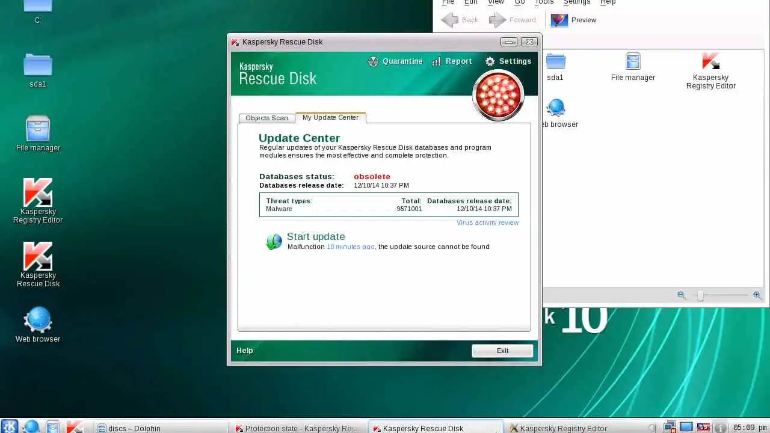Viewport: 770px width, 433px height.
Task: Switch to Protection state taskbar entry
Action: point(299,428)
